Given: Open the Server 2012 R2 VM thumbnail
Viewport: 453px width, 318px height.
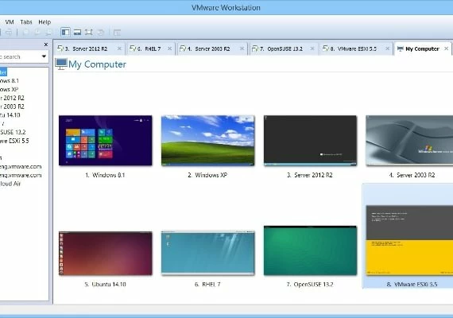Looking at the screenshot, I should click(x=310, y=141).
